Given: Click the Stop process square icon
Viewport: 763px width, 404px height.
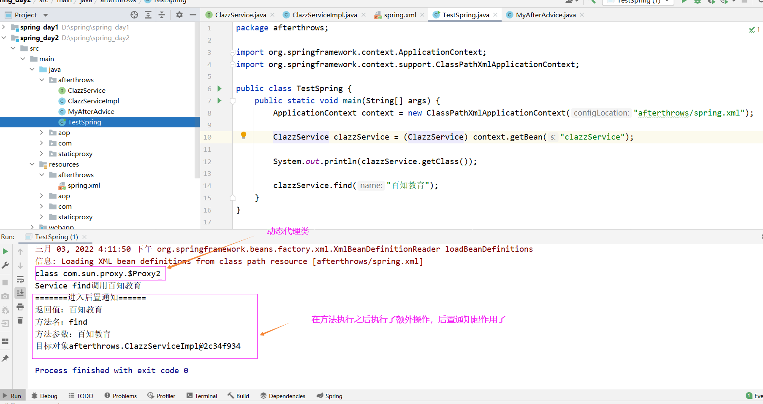Looking at the screenshot, I should [x=5, y=282].
